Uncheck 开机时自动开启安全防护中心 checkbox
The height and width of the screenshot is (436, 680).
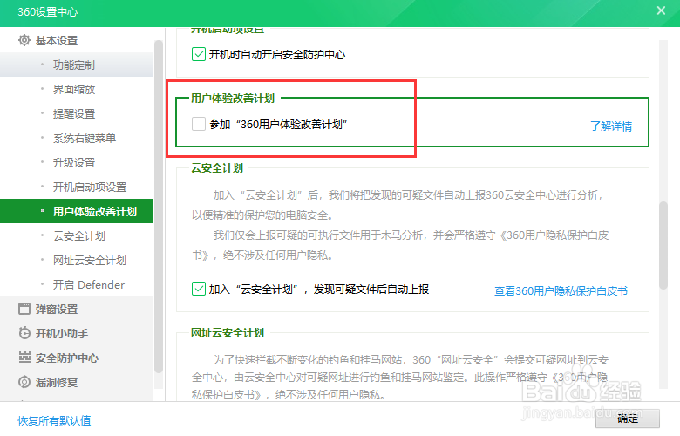199,54
